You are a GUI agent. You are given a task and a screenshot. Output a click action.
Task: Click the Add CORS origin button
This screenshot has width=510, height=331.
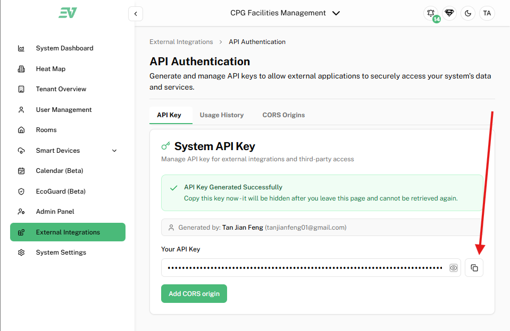[194, 294]
